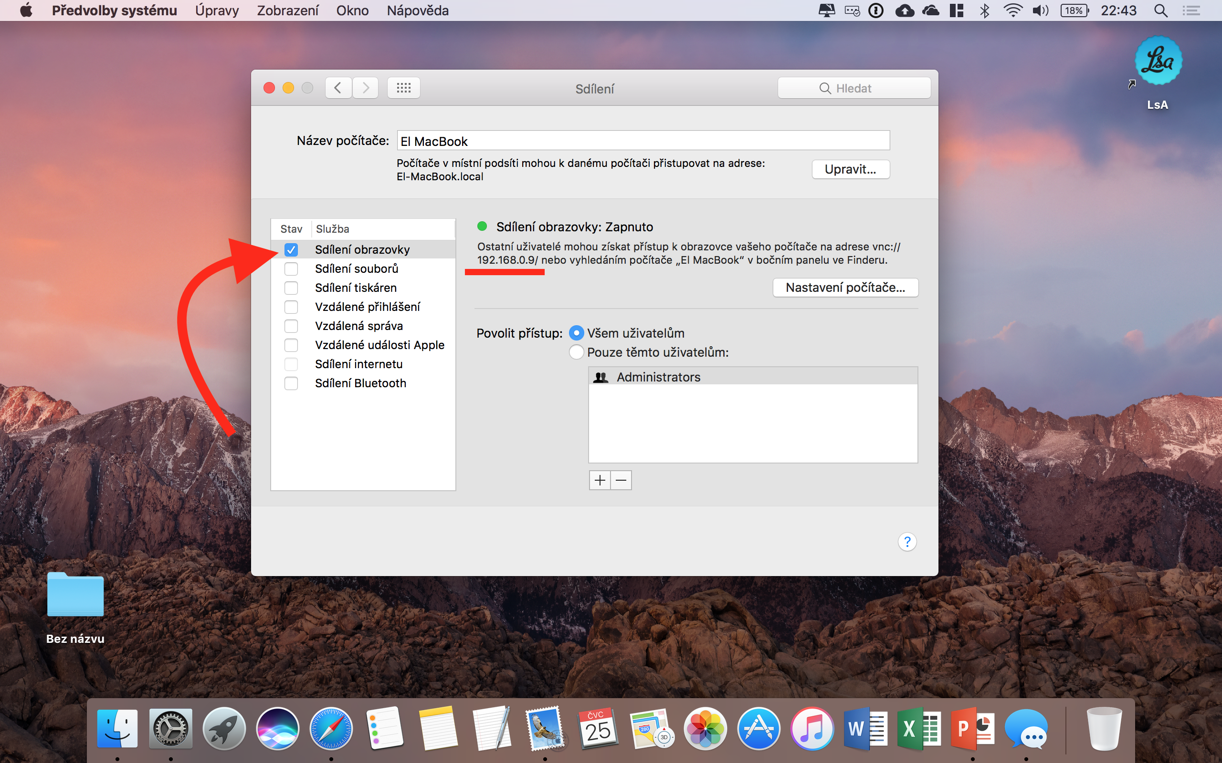This screenshot has height=763, width=1222.
Task: Open Spotlight search in menu bar
Action: point(1160,10)
